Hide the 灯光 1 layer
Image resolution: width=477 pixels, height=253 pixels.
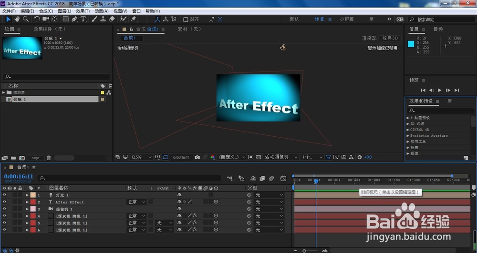[4, 195]
